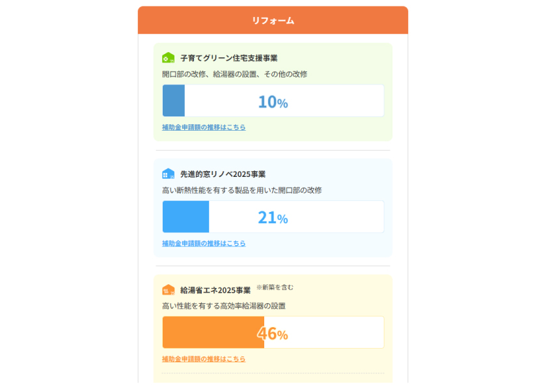Click the 給湯省エネ2025事業 title
Image resolution: width=548 pixels, height=387 pixels.
click(x=215, y=290)
